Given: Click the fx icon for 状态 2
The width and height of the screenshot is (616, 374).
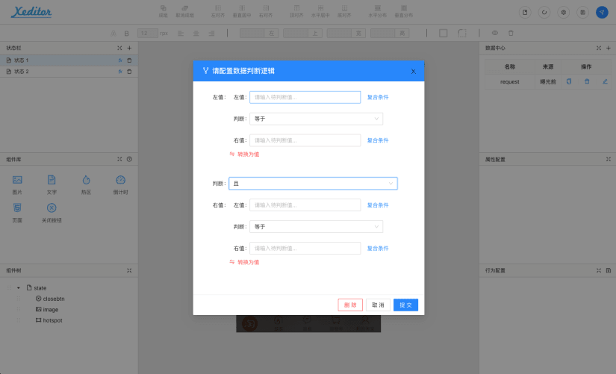Looking at the screenshot, I should click(x=120, y=72).
